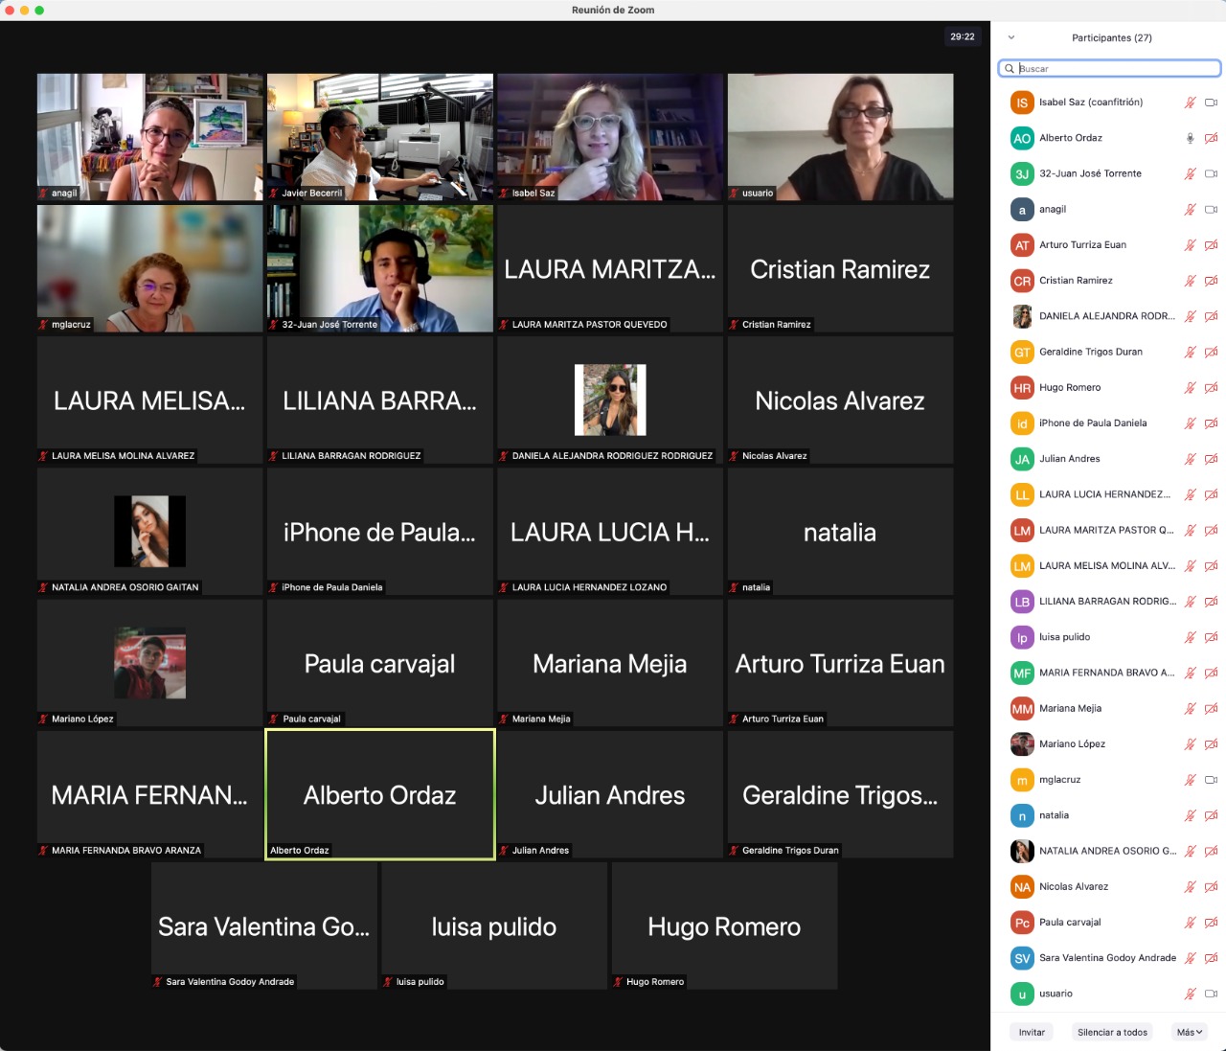This screenshot has width=1226, height=1051.
Task: Click LAURA LUCIA HERNANDEZ row in participants list
Action: 1109,494
